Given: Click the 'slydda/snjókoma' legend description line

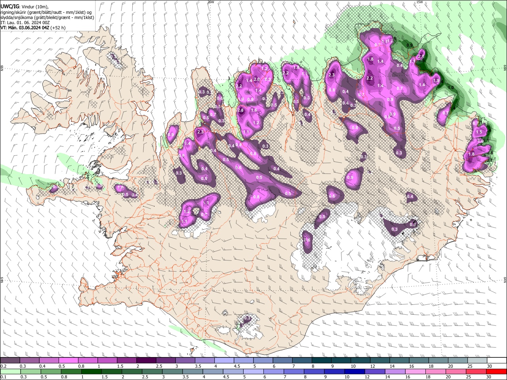Looking at the screenshot, I should 47,17.
